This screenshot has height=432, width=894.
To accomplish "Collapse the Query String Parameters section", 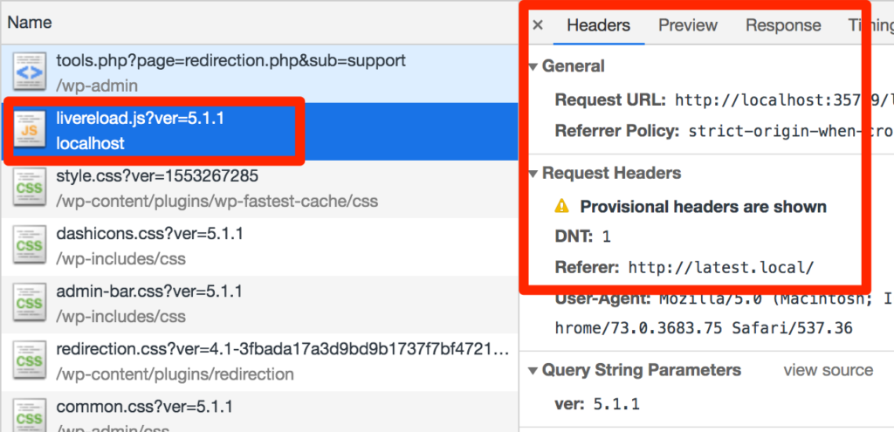I will 533,371.
